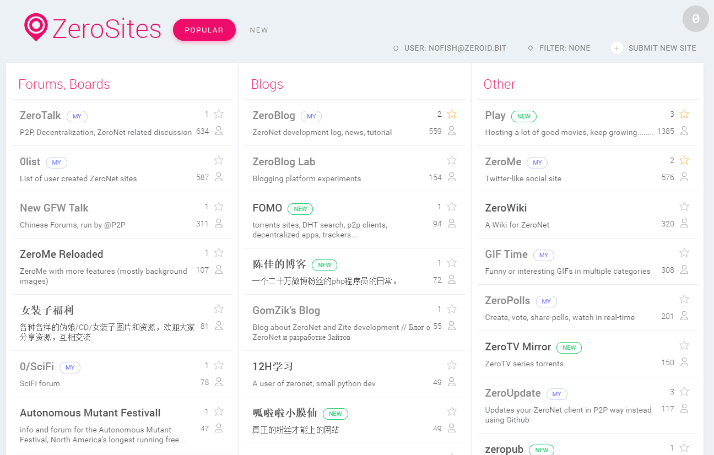
Task: Open the GomZik's Blog link
Action: tap(286, 310)
